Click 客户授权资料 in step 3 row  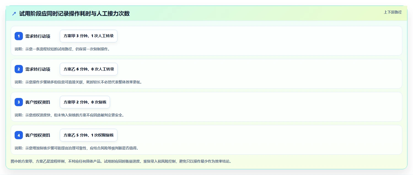click(38, 102)
